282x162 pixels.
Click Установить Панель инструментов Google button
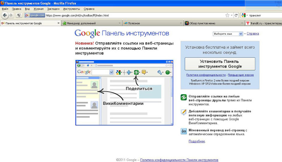220,64
